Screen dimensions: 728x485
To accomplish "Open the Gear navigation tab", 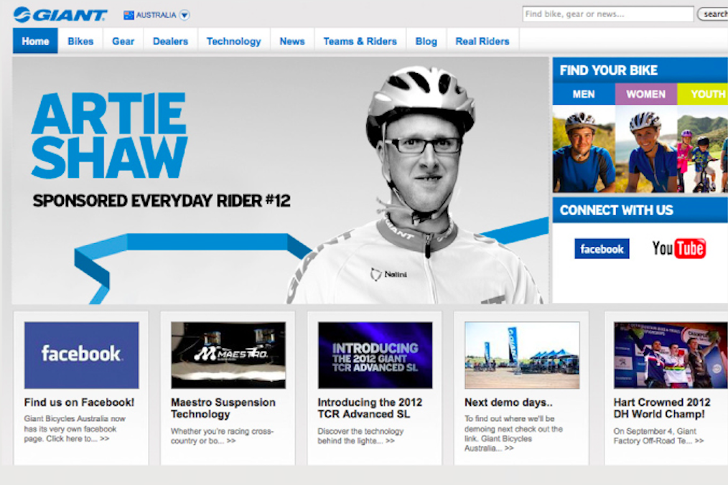I will pos(123,42).
